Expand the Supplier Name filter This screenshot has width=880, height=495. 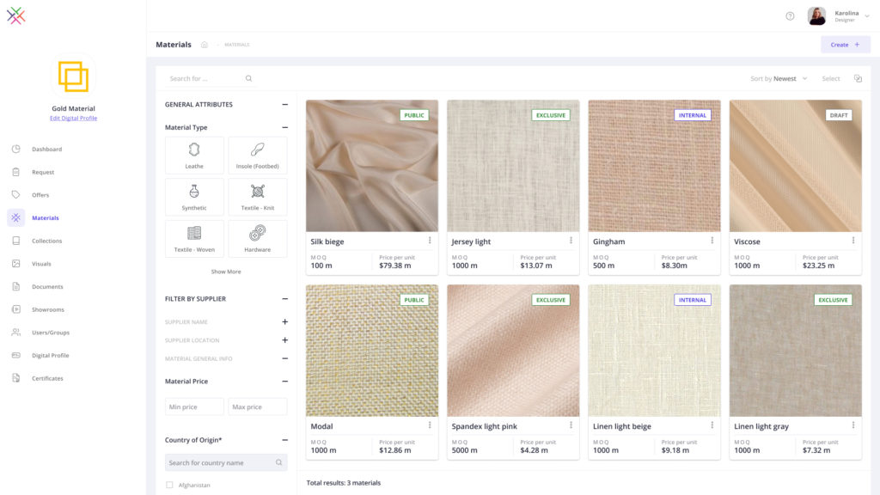285,321
